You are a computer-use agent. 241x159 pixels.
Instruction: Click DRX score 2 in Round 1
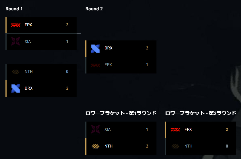(67, 88)
